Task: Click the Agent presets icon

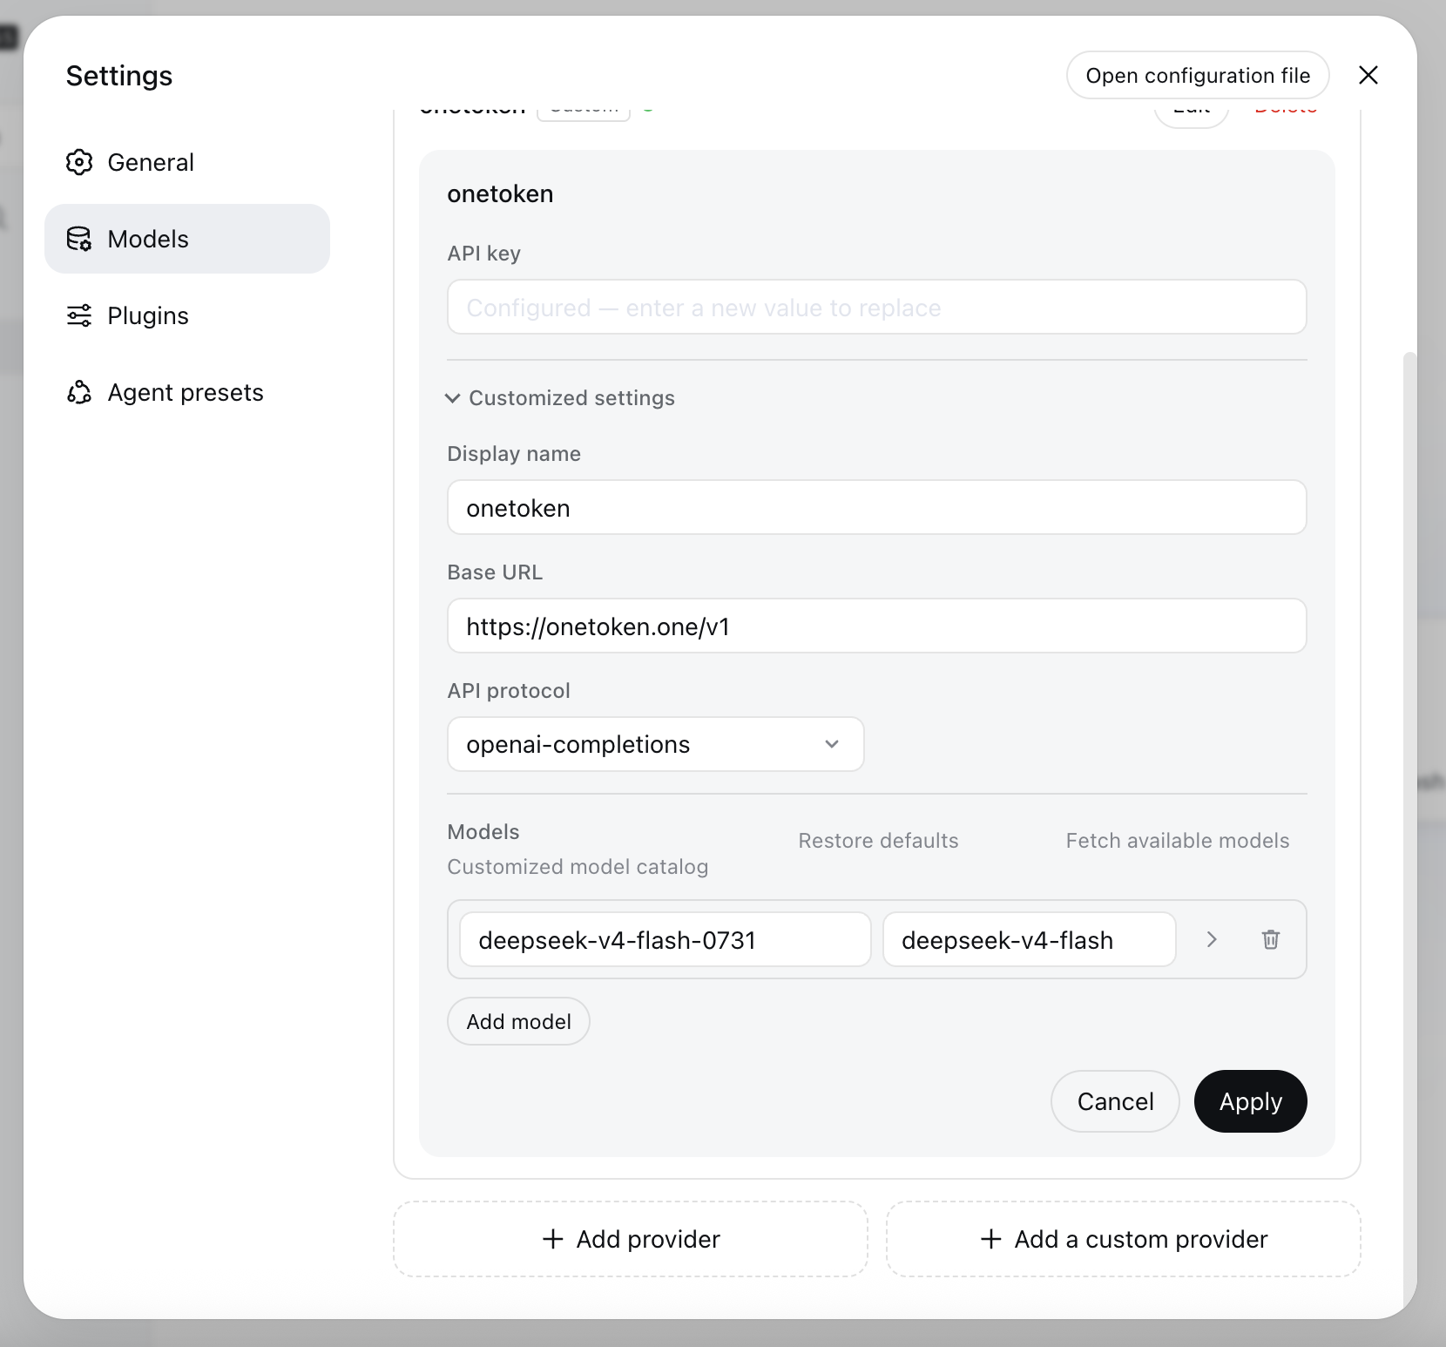Action: (79, 392)
